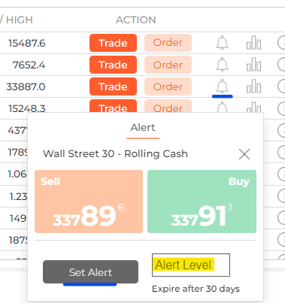Click into the Alert Level input field
This screenshot has width=285, height=303.
pyautogui.click(x=191, y=265)
